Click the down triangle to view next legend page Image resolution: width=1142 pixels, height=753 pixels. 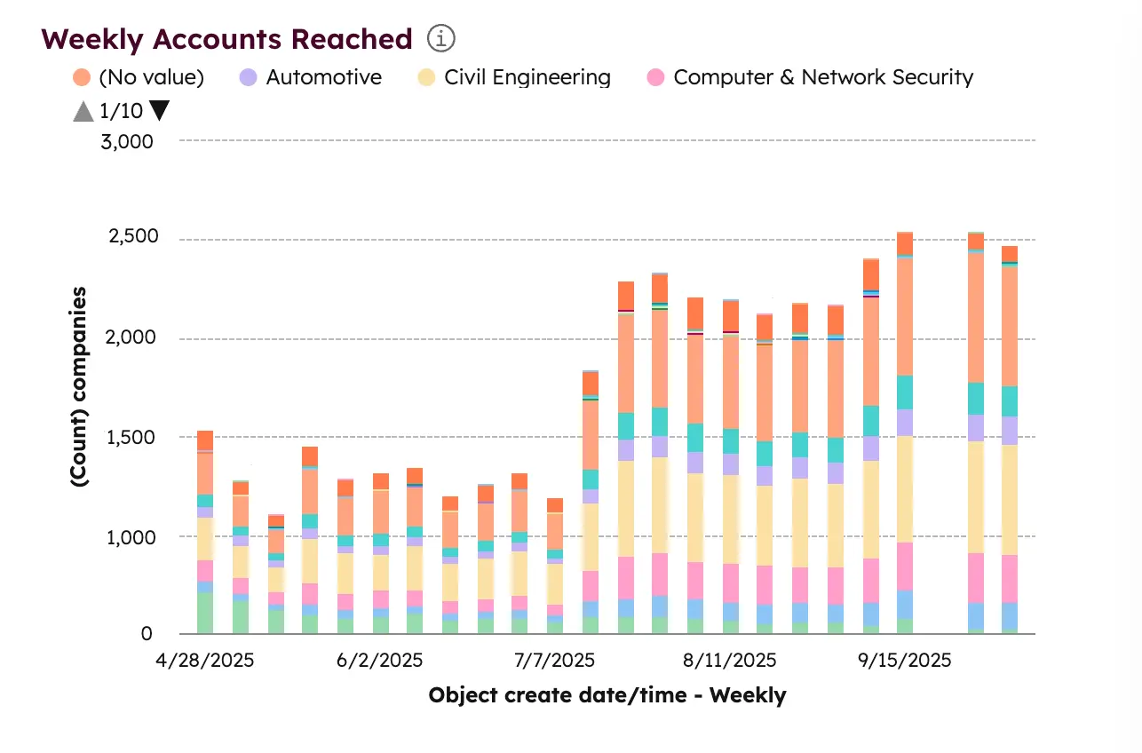point(160,110)
